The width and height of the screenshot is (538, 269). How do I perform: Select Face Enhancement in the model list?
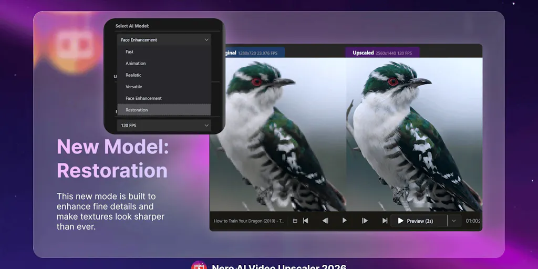click(164, 98)
